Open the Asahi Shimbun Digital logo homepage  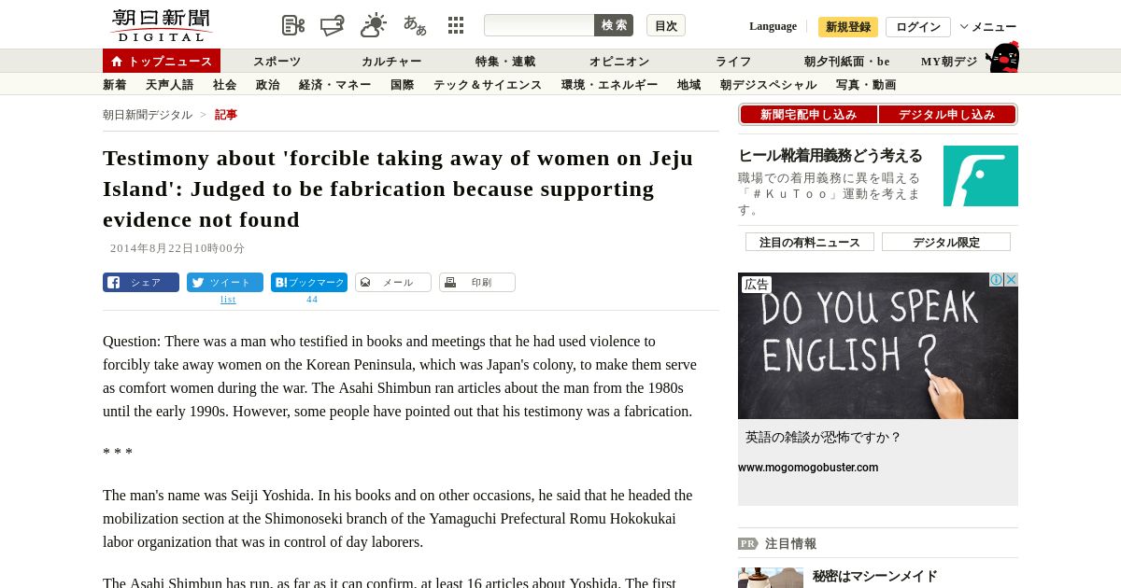[x=161, y=25]
